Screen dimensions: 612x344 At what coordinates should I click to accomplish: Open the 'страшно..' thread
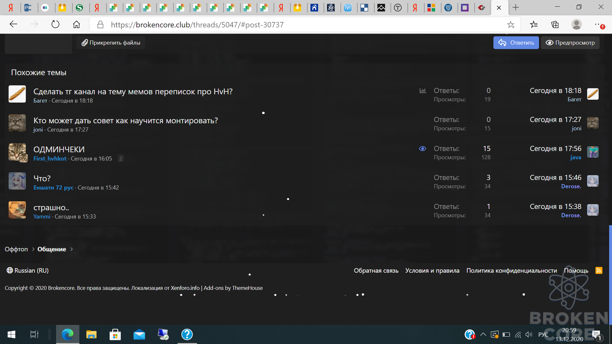[51, 207]
